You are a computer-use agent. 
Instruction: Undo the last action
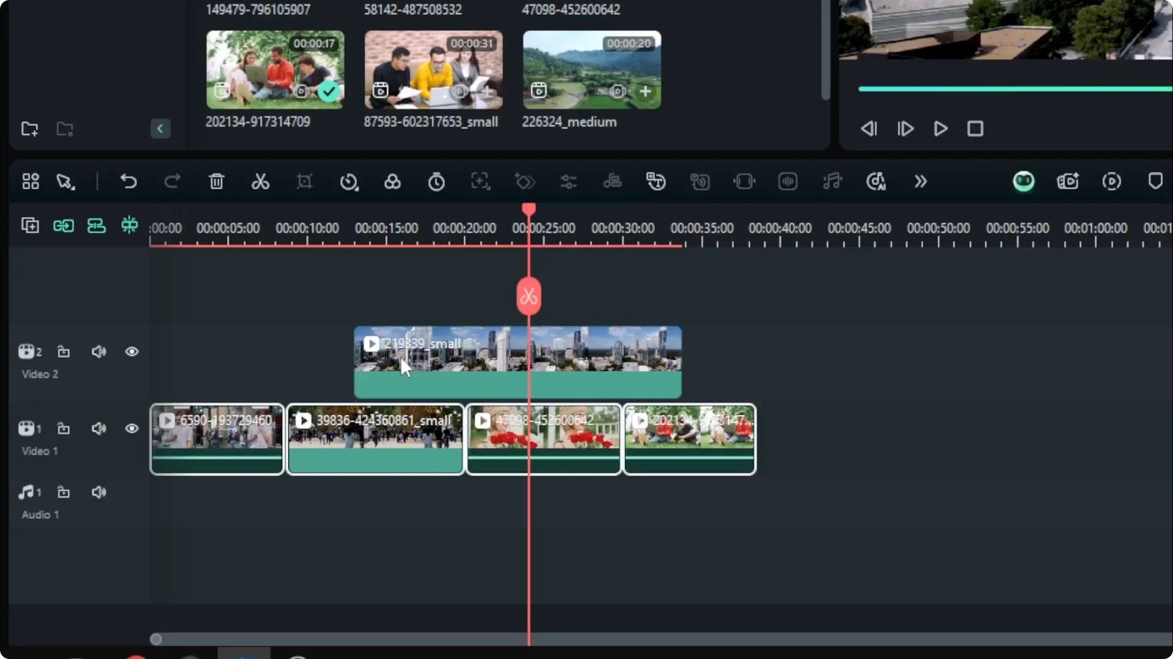(x=129, y=181)
